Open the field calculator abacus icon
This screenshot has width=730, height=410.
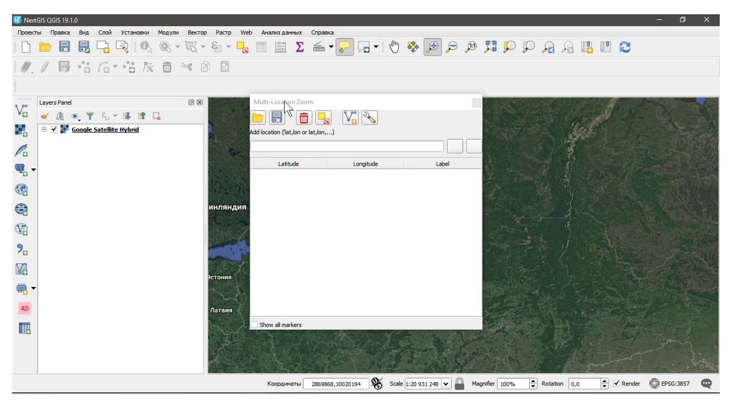(280, 48)
